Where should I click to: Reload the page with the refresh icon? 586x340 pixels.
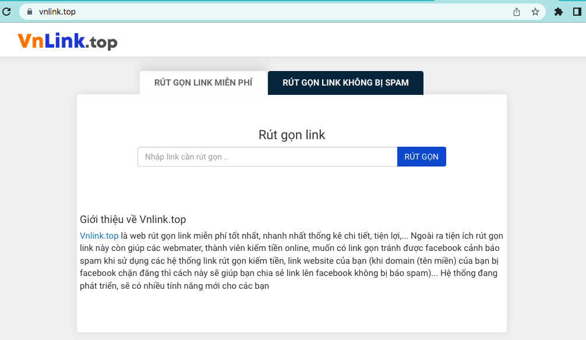7,12
